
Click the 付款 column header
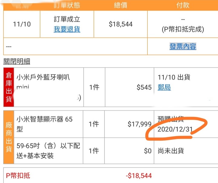point(183,5)
